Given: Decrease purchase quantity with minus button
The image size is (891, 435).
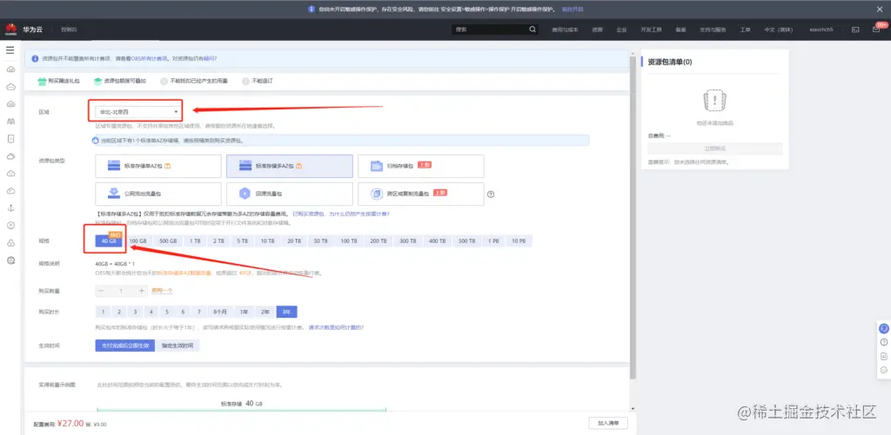Looking at the screenshot, I should pos(102,291).
